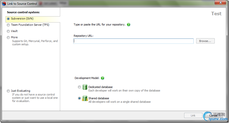Open help icon next to repository URL instruction
Viewport: 229px width, 123px height.
point(129,25)
